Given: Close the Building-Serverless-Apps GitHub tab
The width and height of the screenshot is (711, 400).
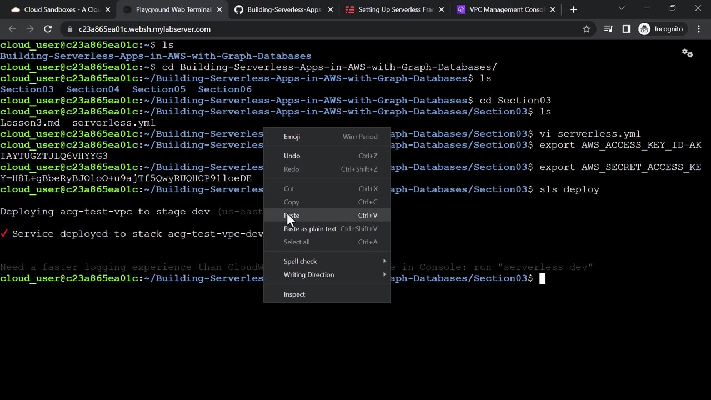Looking at the screenshot, I should coord(330,9).
